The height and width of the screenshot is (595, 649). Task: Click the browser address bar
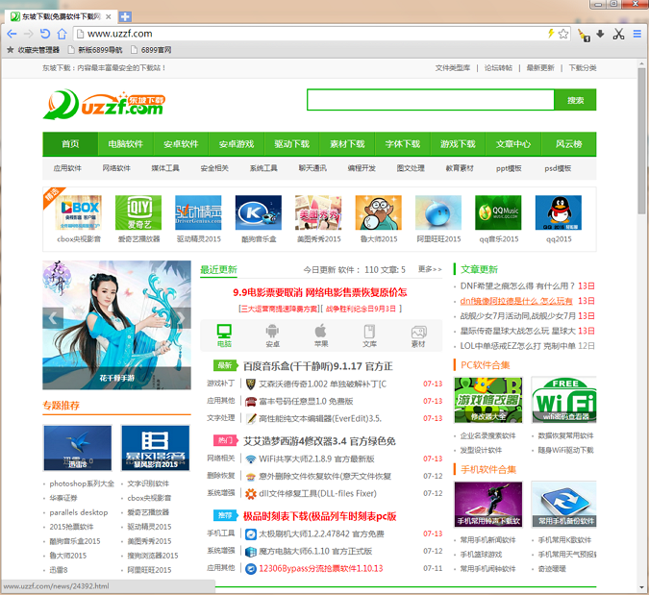pos(314,34)
